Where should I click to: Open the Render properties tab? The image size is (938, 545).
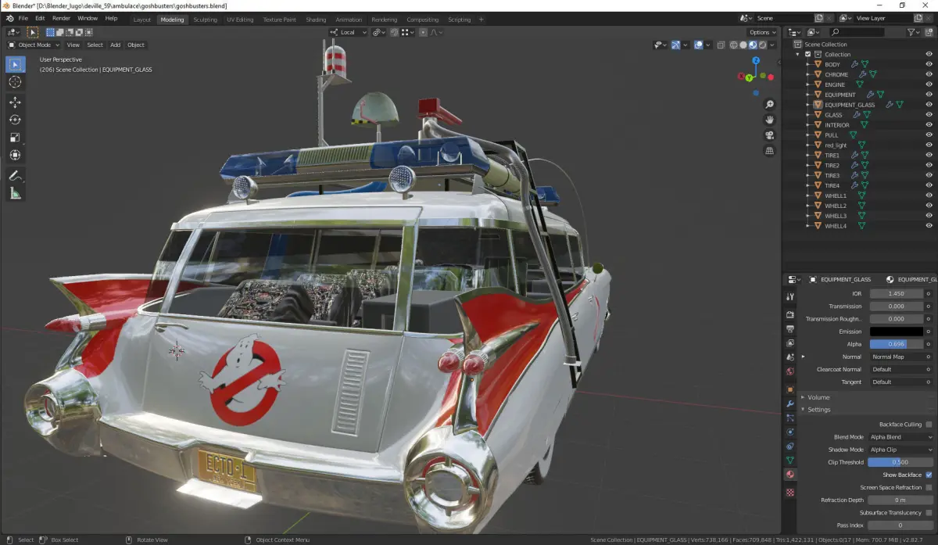(x=790, y=314)
